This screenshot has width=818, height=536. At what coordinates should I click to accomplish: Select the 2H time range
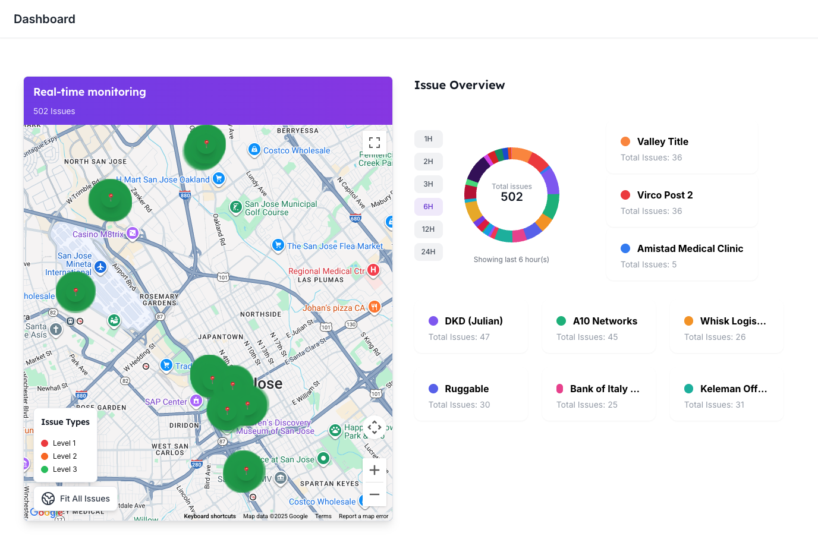click(x=429, y=162)
